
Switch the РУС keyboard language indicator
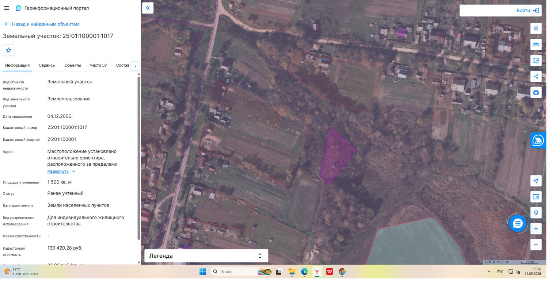[x=500, y=272]
